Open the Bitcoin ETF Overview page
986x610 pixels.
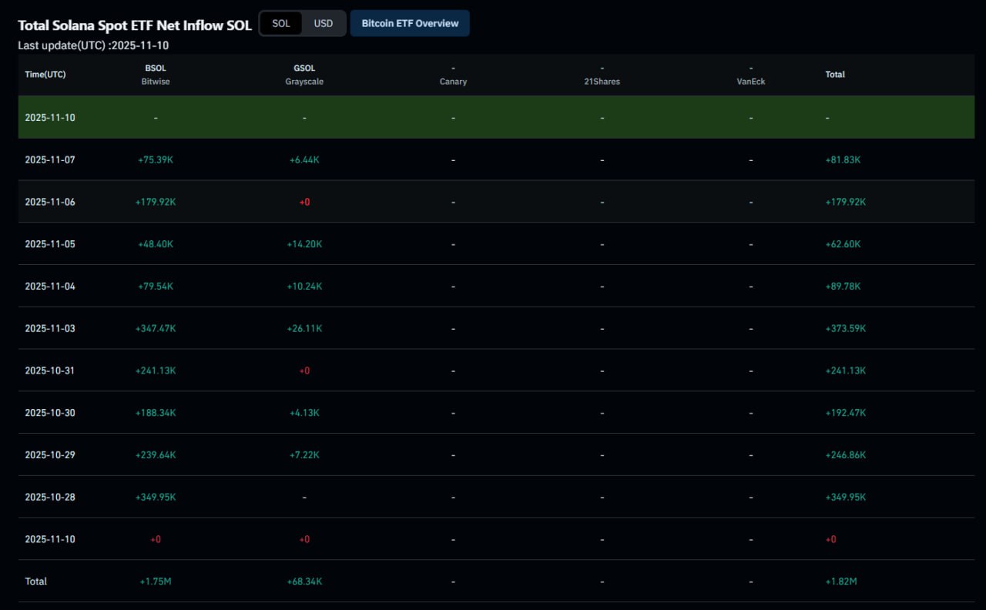click(x=410, y=23)
